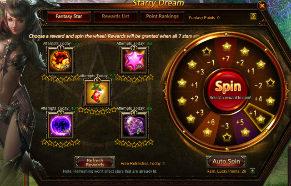Add lucky points with the green plus icon
The width and height of the screenshot is (291, 186).
[x=252, y=171]
